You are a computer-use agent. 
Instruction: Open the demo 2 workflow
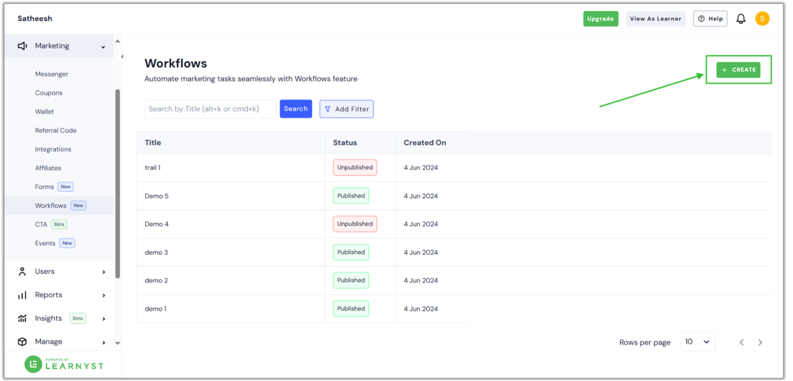(156, 281)
